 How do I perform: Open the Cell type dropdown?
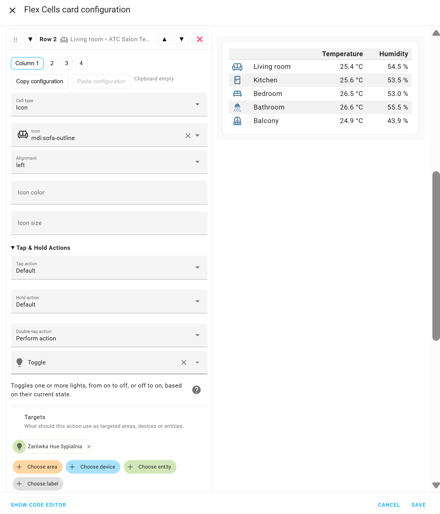click(109, 104)
